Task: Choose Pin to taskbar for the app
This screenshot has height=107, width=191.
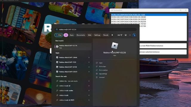Action: coord(103,70)
